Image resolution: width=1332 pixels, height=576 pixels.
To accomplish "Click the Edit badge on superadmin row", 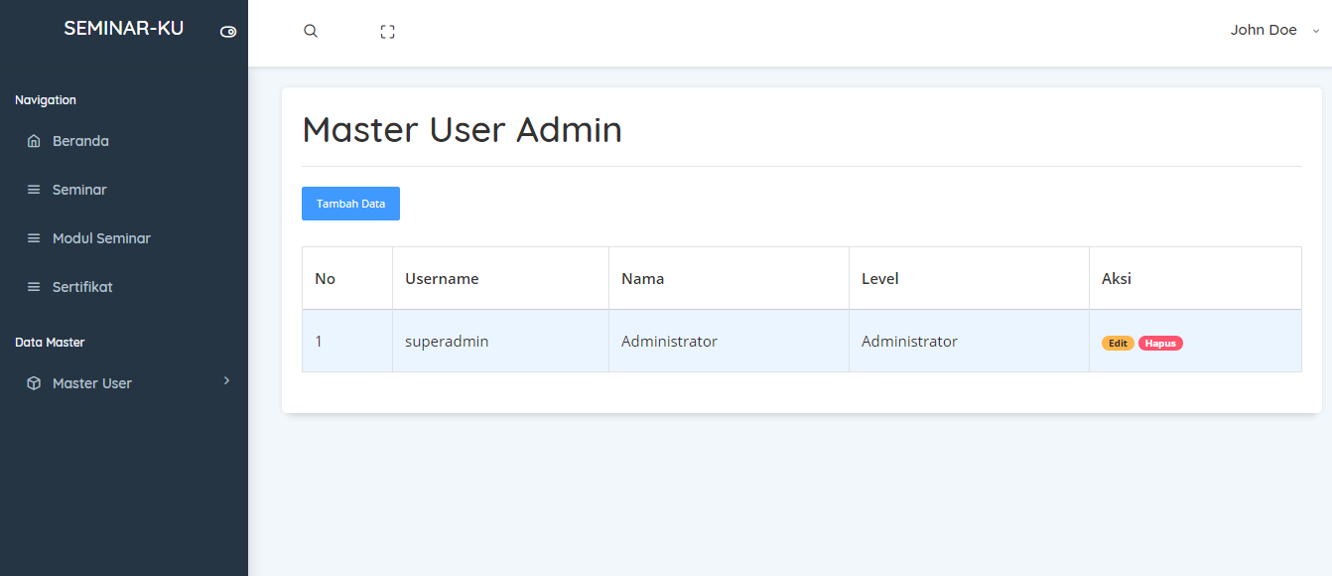I will [1118, 342].
